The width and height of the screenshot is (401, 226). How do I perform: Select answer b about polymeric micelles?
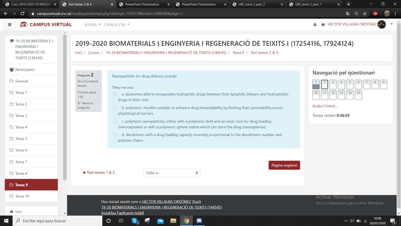point(115,108)
